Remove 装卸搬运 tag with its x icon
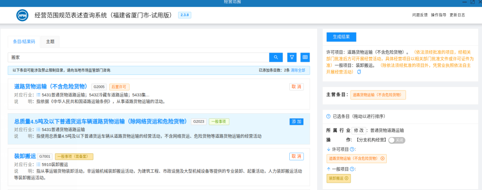The height and width of the screenshot is (190, 482). pos(347,178)
